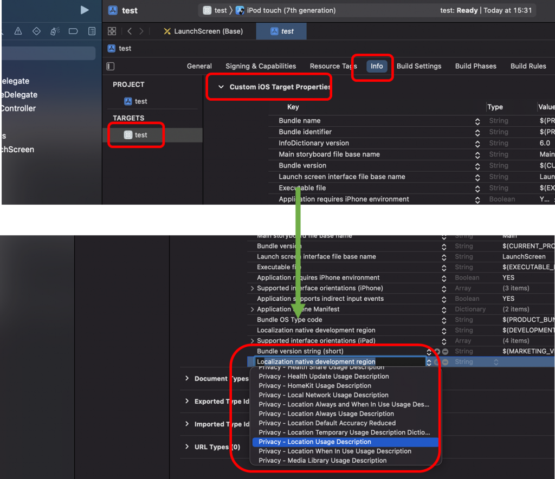Open the type dropdown of the editing row
The height and width of the screenshot is (479, 555).
click(x=496, y=362)
